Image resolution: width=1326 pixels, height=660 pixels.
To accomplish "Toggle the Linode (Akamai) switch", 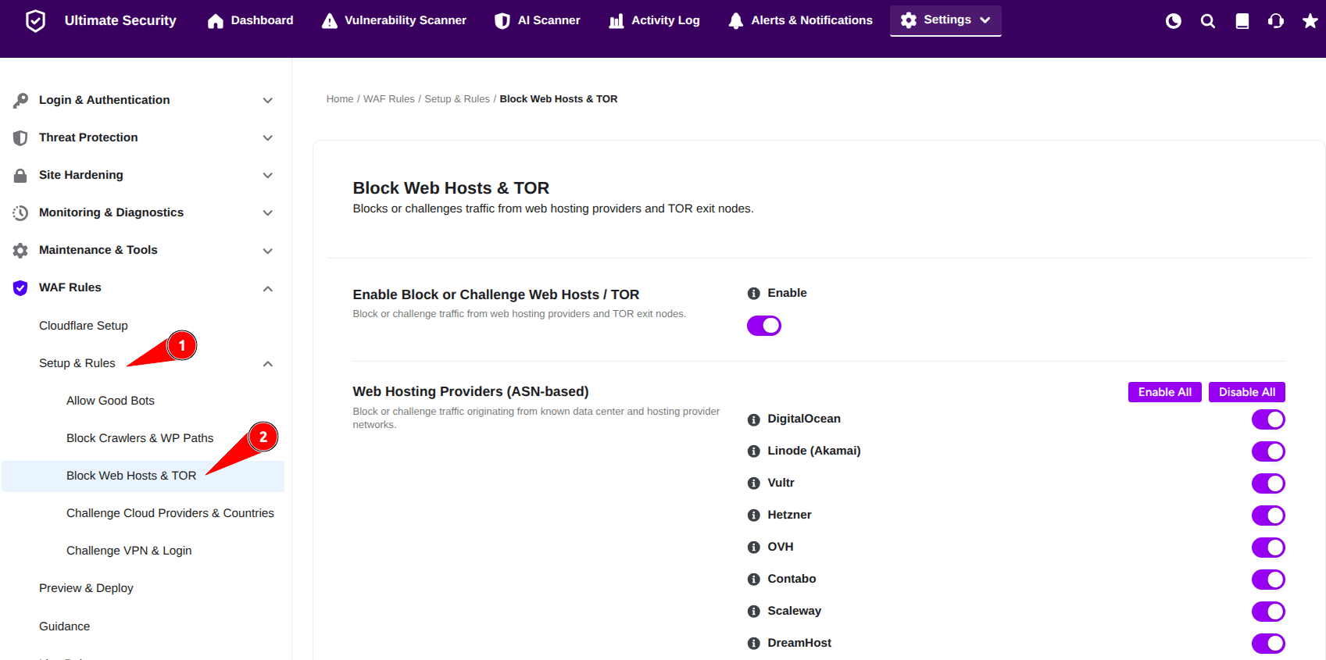I will tap(1268, 451).
